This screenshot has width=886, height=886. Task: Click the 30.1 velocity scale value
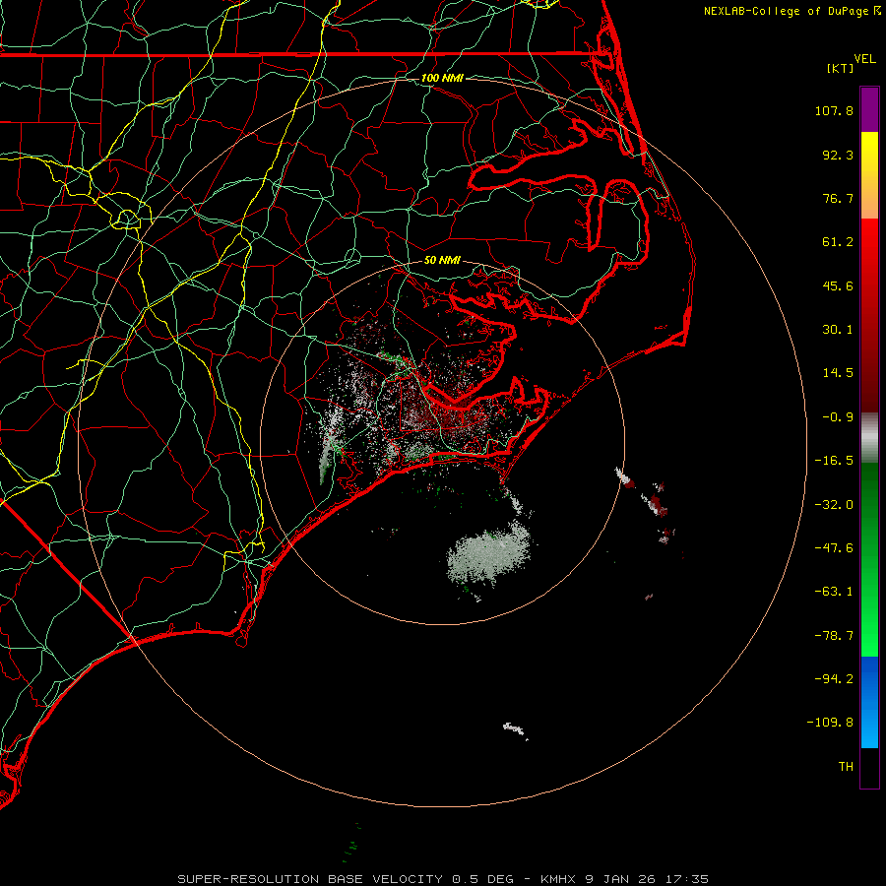pos(838,330)
